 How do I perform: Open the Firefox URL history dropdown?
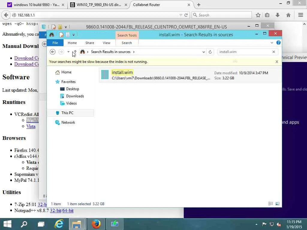pyautogui.click(x=181, y=15)
